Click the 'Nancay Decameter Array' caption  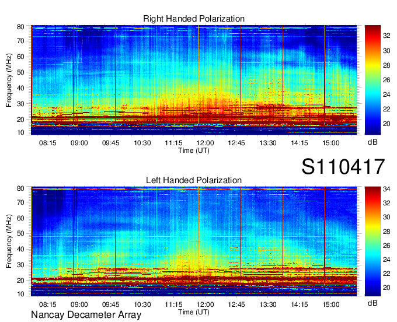click(86, 315)
